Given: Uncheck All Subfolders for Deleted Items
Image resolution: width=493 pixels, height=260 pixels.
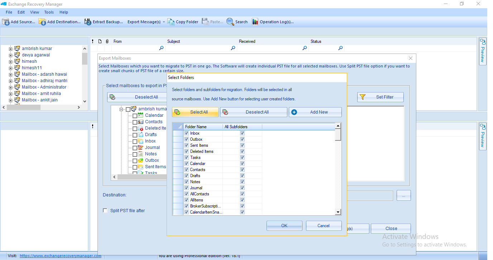Looking at the screenshot, I should 243,151.
